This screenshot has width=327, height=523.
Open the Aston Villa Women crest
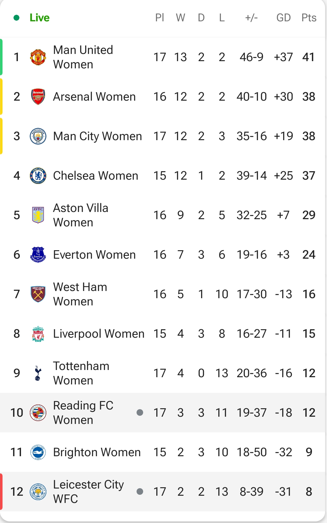coord(38,215)
